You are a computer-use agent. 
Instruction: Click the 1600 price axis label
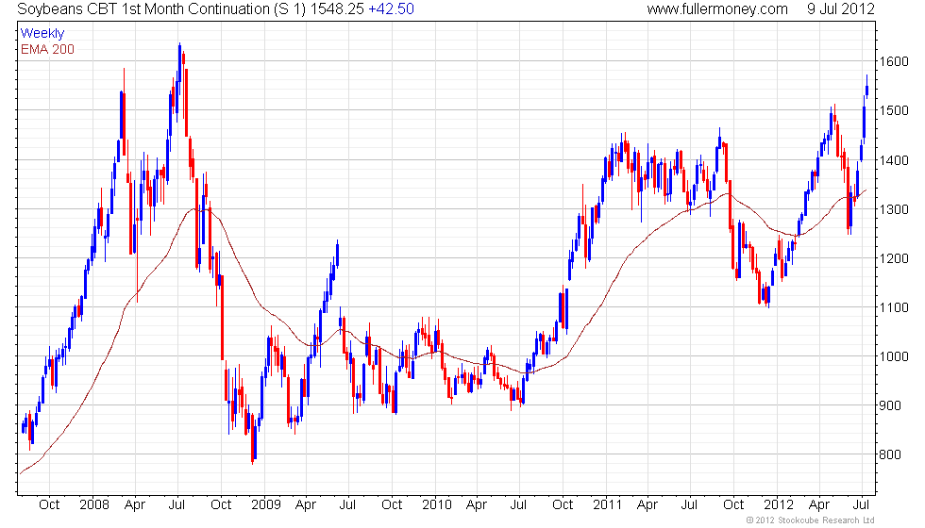click(894, 61)
